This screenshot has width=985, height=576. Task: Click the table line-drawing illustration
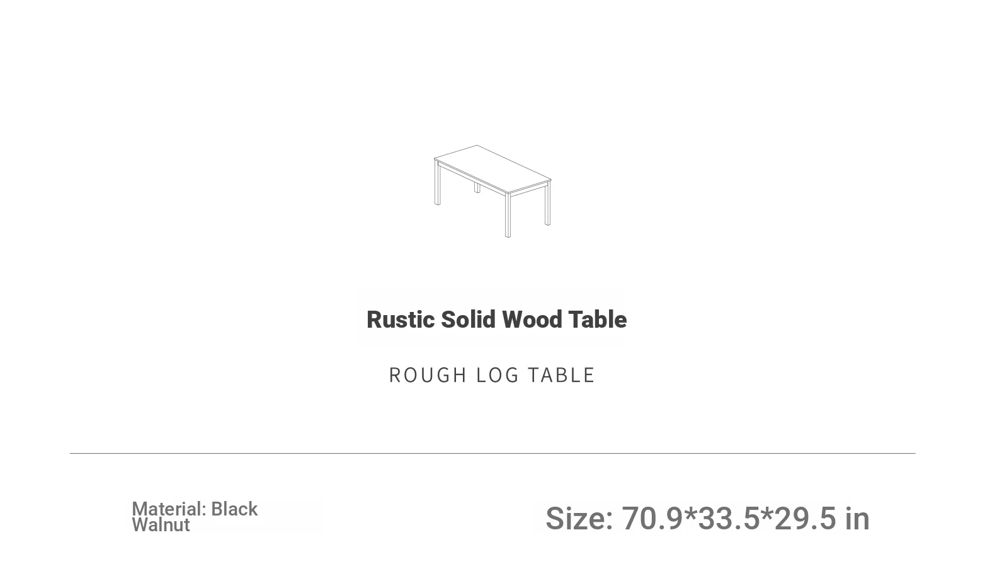493,192
